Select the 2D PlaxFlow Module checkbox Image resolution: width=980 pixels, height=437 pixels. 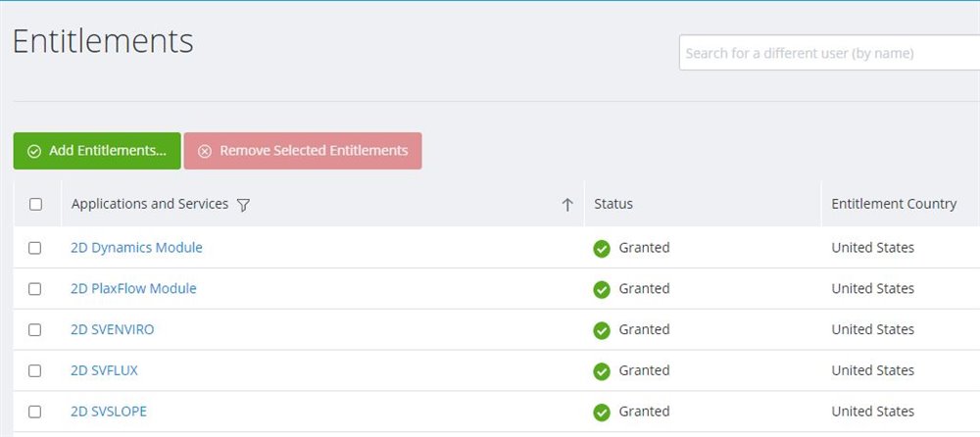coord(35,289)
